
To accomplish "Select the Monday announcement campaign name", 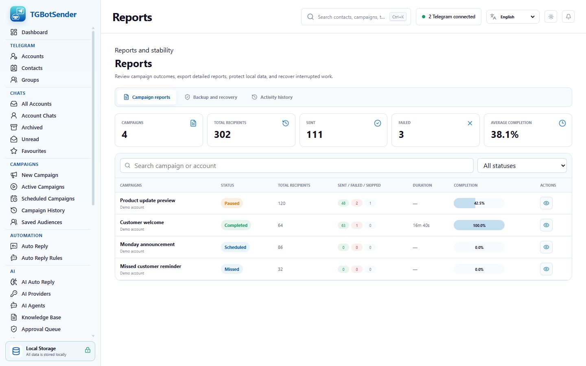I will coord(147,244).
